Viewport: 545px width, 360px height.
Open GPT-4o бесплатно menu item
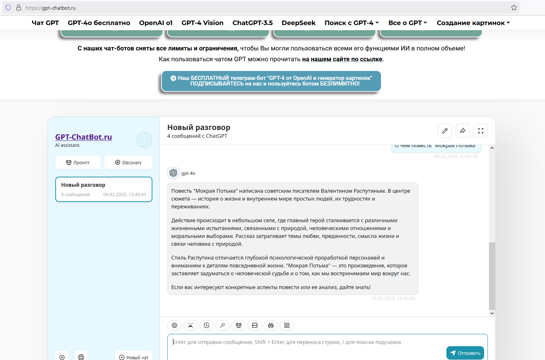[99, 23]
